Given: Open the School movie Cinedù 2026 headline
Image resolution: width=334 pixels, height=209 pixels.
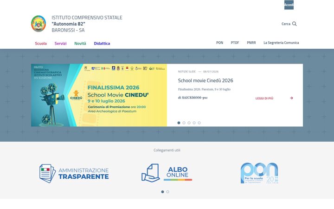Looking at the screenshot, I should (x=206, y=81).
